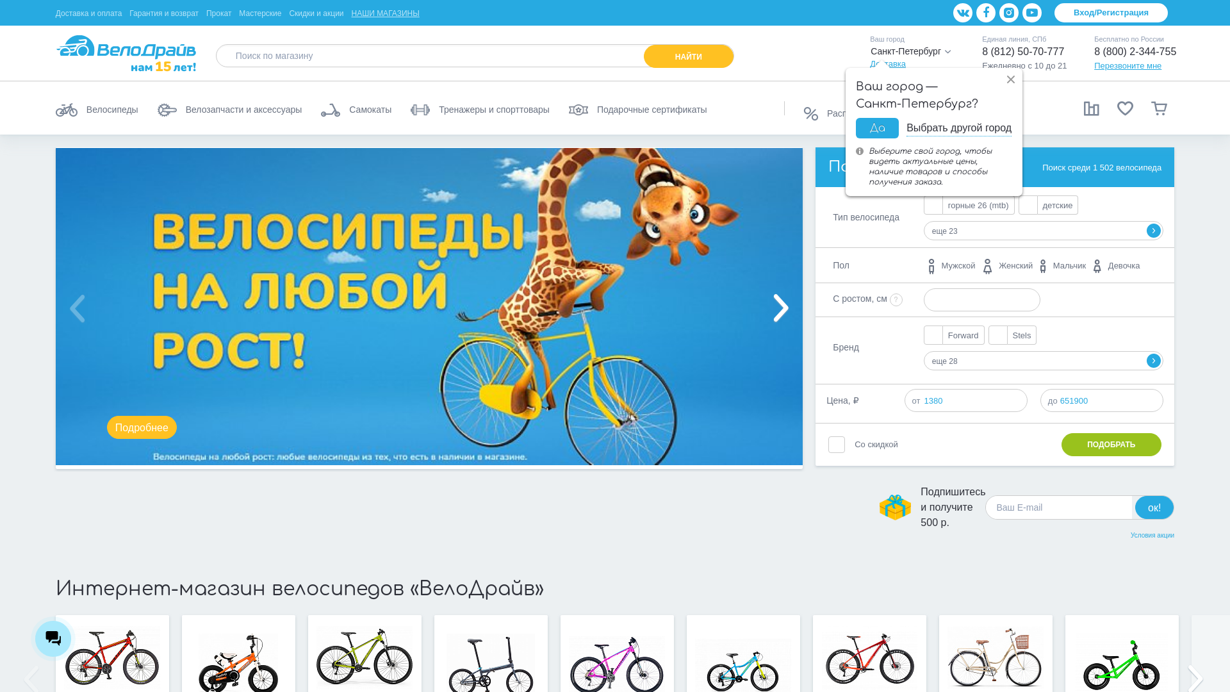Expand еще 28 brands list
The width and height of the screenshot is (1230, 692).
pyautogui.click(x=1044, y=361)
